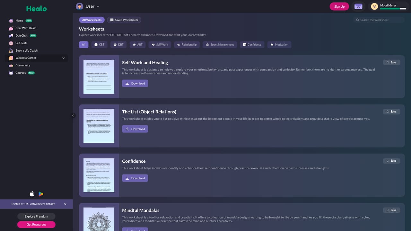Switch to the Saved Worksheets tab
The image size is (411, 231).
pos(124,20)
